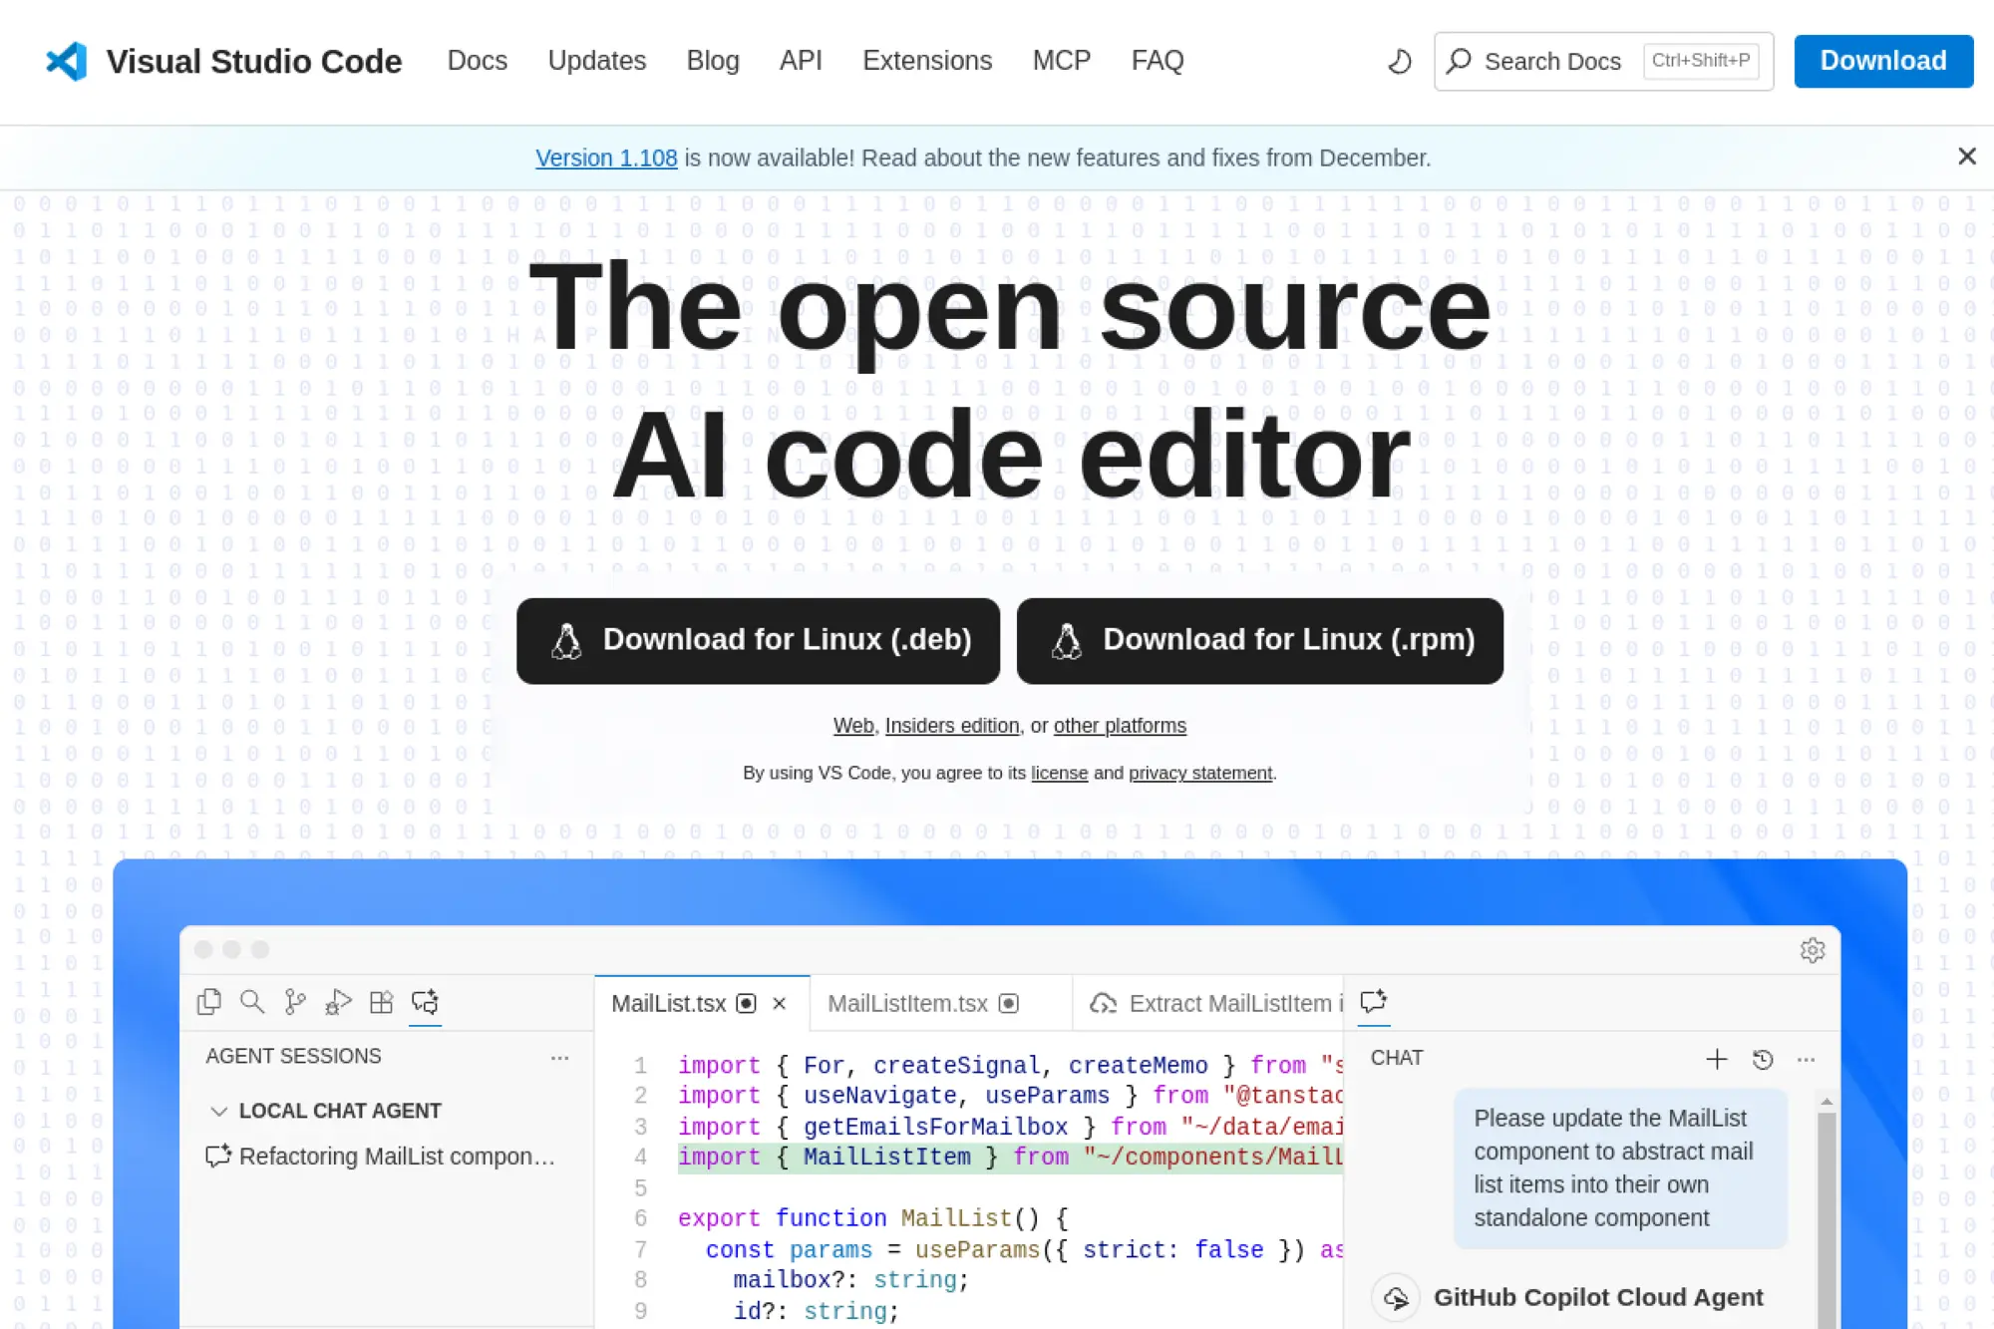Select the Source Control icon
The height and width of the screenshot is (1329, 1994).
coord(295,1002)
